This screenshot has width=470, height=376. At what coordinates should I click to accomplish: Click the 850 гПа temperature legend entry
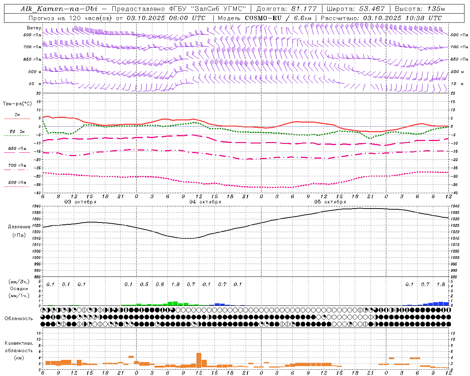(x=17, y=149)
